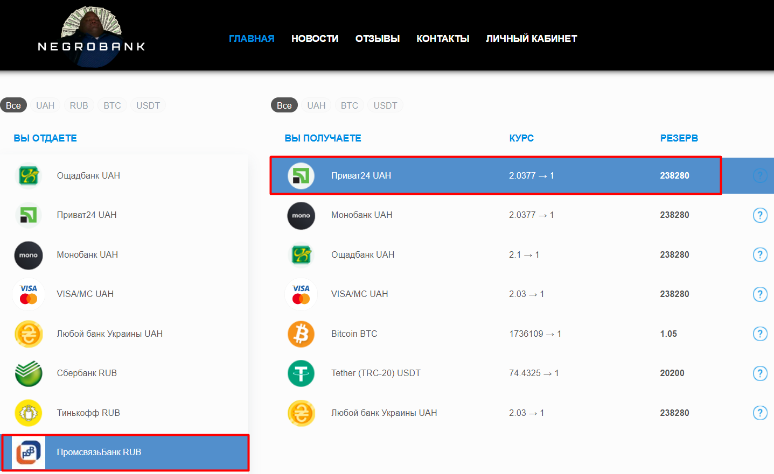Click the РЕЗЕРВ column header
The image size is (774, 474).
679,138
